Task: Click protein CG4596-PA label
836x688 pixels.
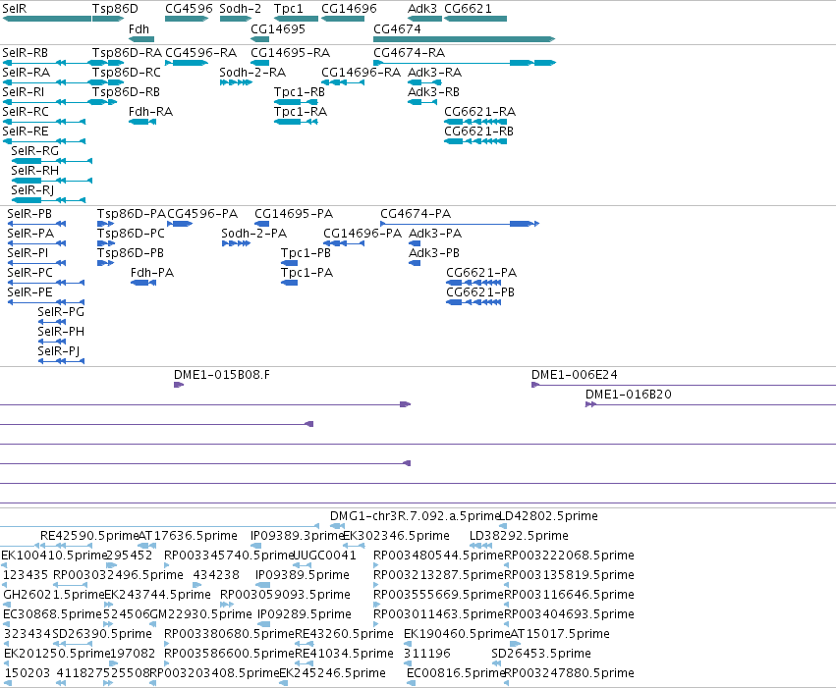Action: (202, 214)
